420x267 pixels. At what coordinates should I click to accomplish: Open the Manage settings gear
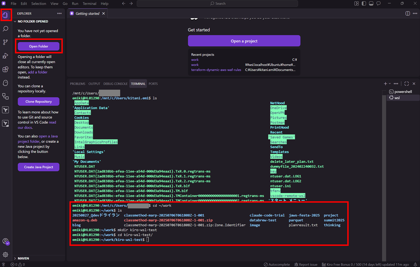point(5,255)
